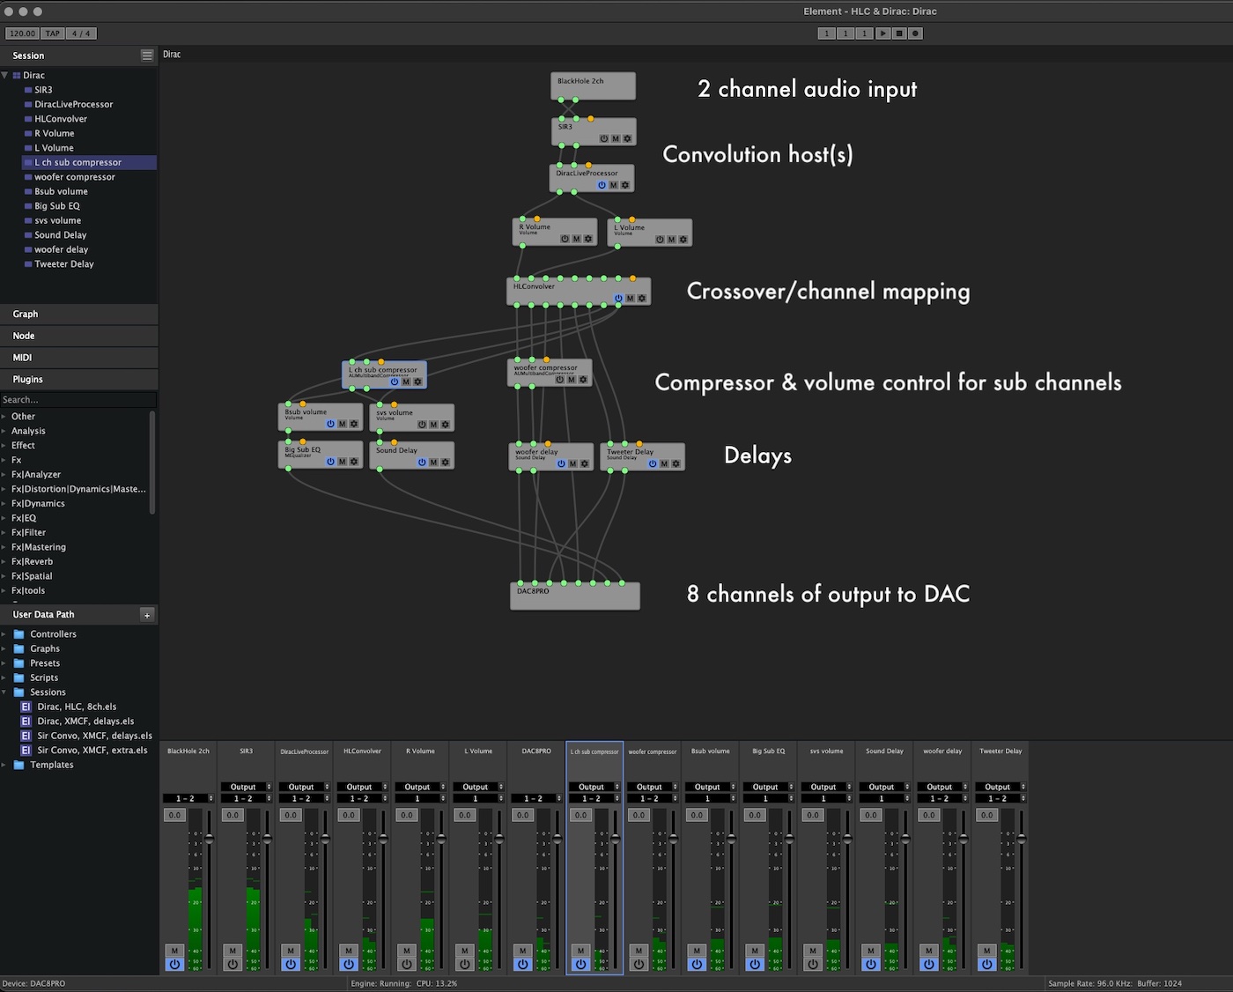Image resolution: width=1233 pixels, height=992 pixels.
Task: Click the Tweeter Delay strip volume fader
Action: (1022, 839)
